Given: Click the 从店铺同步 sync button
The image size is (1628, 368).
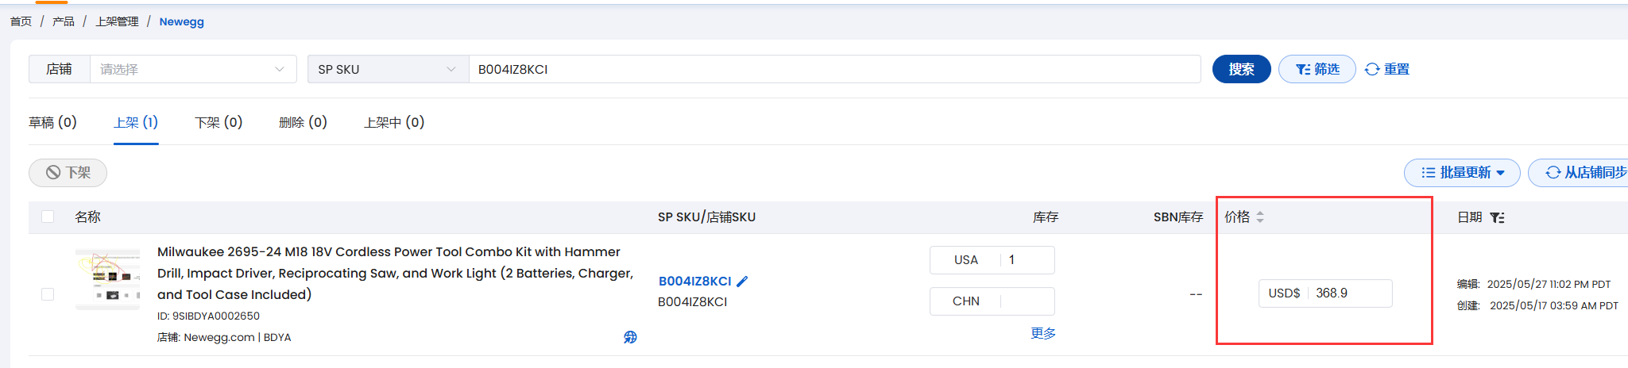Looking at the screenshot, I should tap(1581, 173).
